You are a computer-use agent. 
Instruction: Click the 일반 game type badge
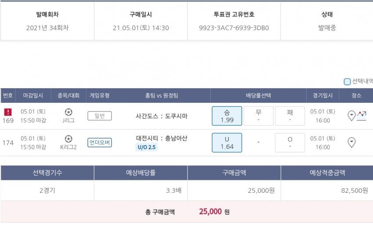tap(100, 116)
